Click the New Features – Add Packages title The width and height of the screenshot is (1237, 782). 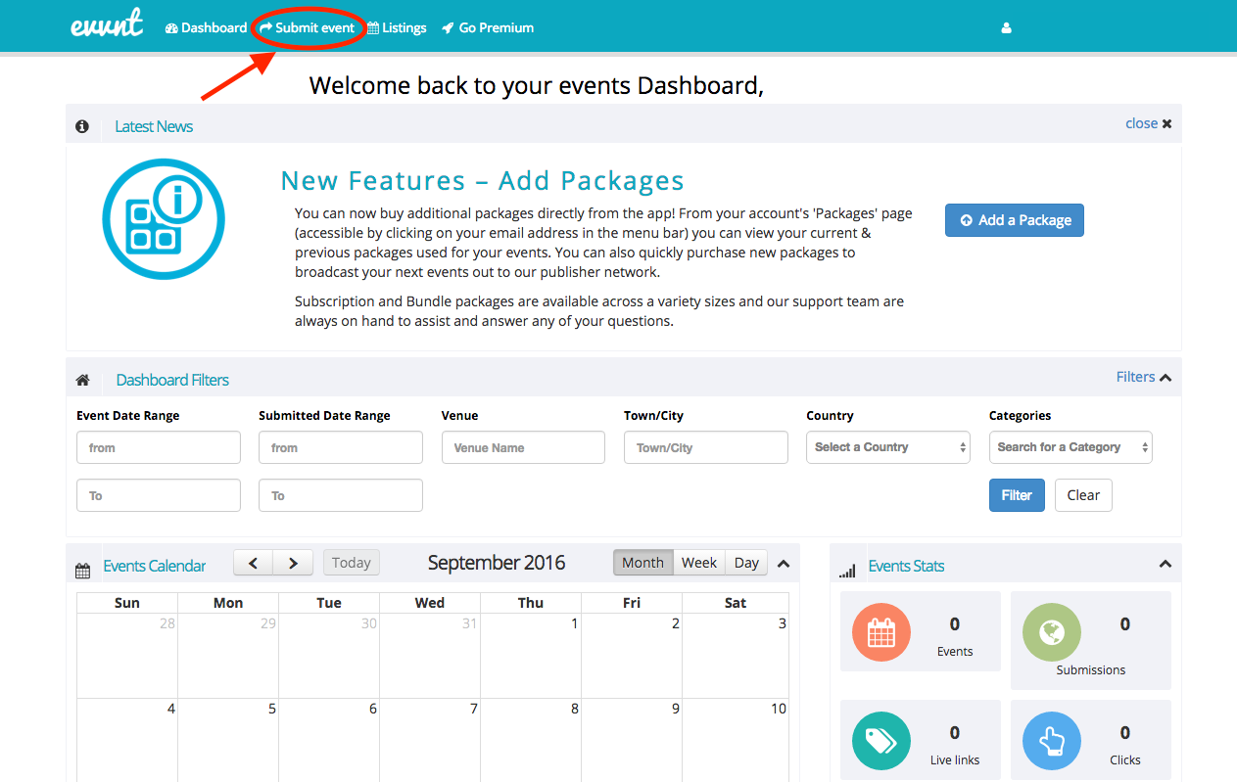pyautogui.click(x=482, y=181)
